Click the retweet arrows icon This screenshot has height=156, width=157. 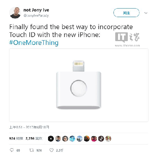pos(31,150)
